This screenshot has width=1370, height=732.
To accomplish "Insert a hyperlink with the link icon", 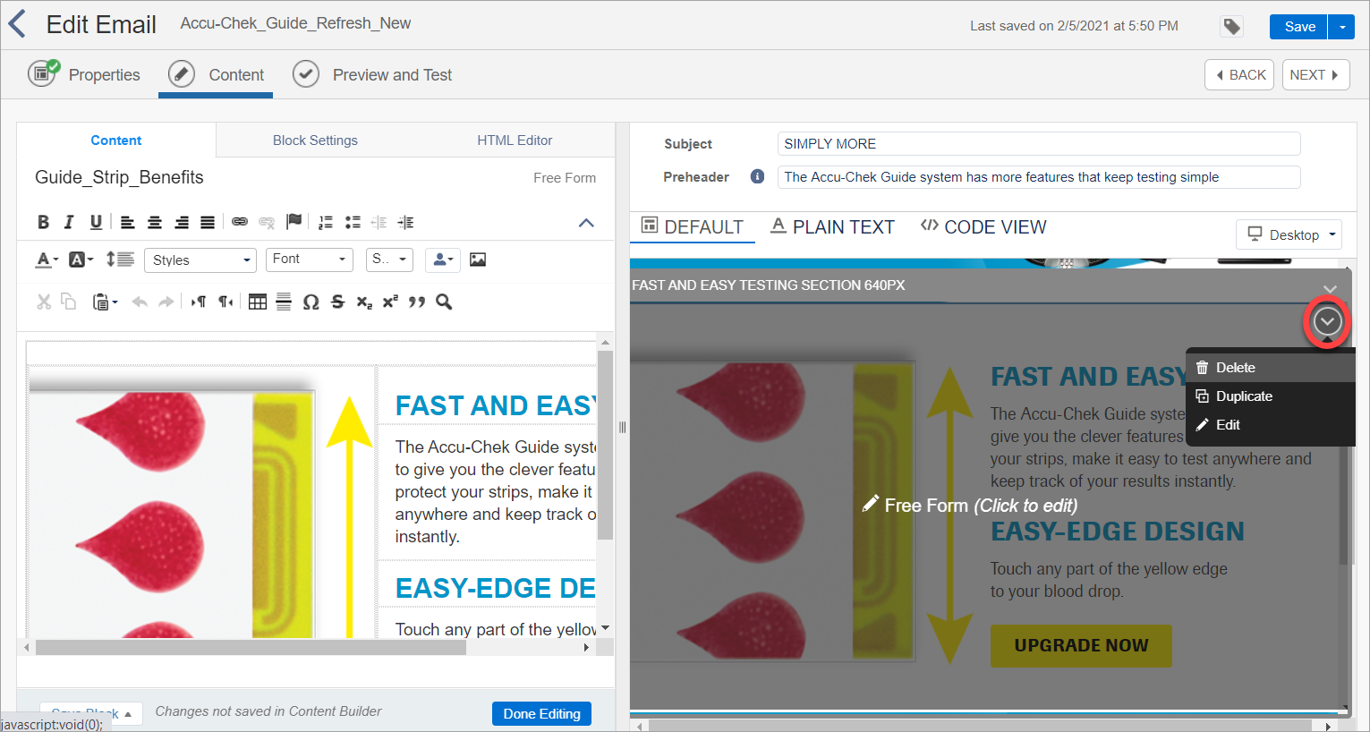I will pyautogui.click(x=240, y=222).
